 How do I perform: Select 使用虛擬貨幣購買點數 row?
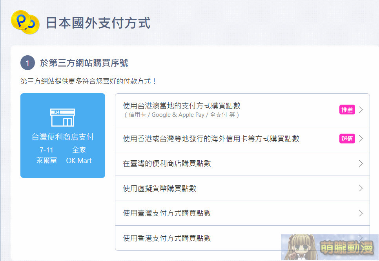(159, 188)
